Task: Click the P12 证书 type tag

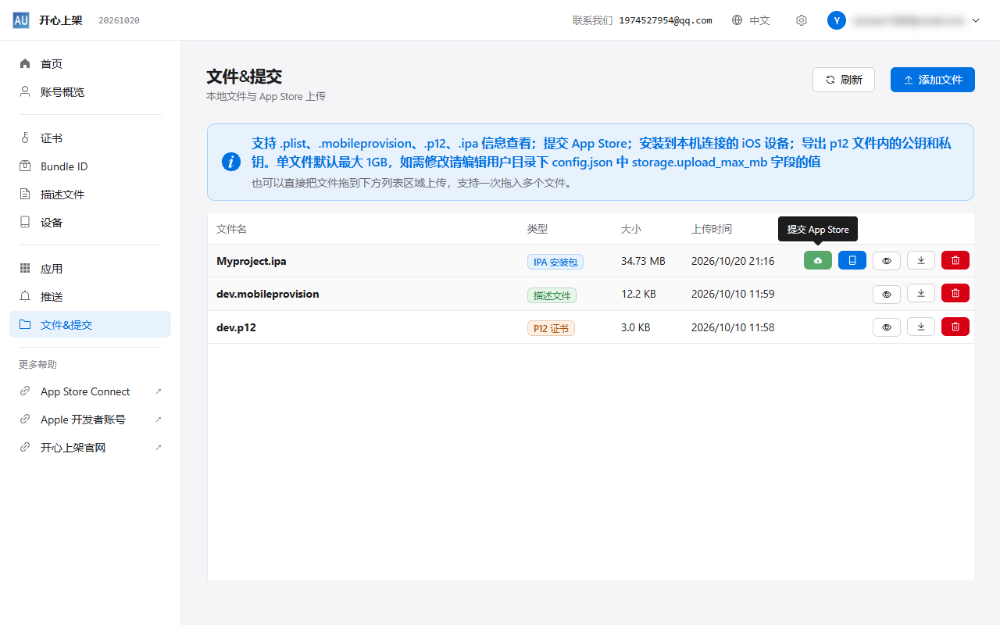Action: click(x=551, y=328)
